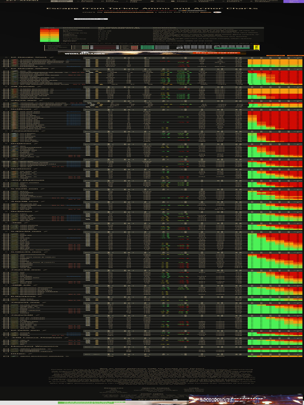Tick the top-row checkbox in 7.62x39 mm section
The width and height of the screenshot is (304, 405).
(x=6, y=273)
